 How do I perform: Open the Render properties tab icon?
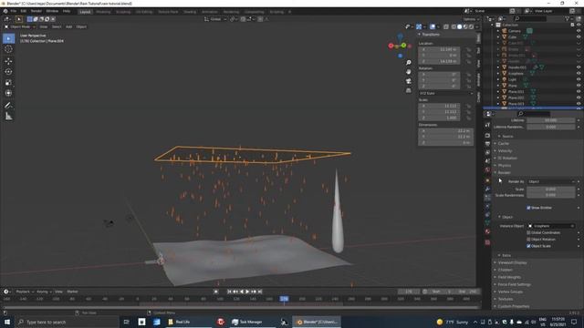tap(487, 136)
